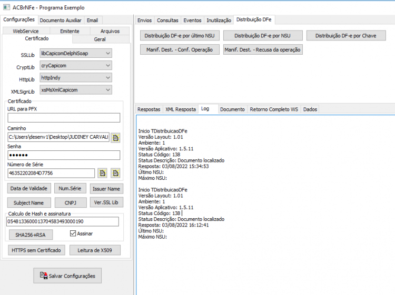395x295 pixels.
Task: Open the Documento Auxiliar tab
Action: pyautogui.click(x=61, y=21)
